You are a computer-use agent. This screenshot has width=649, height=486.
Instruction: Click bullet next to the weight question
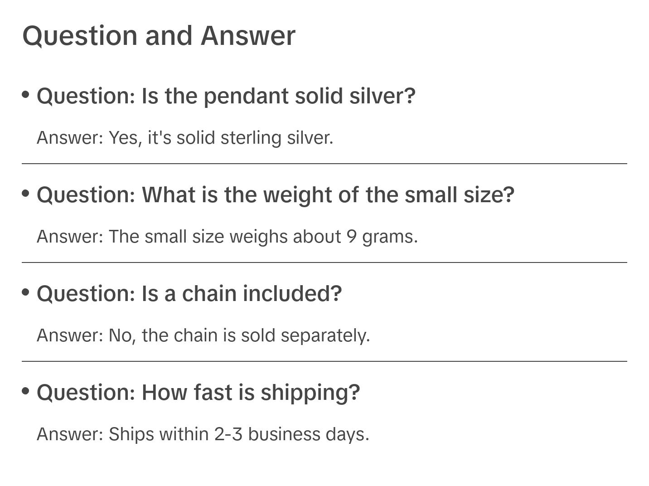tap(26, 194)
